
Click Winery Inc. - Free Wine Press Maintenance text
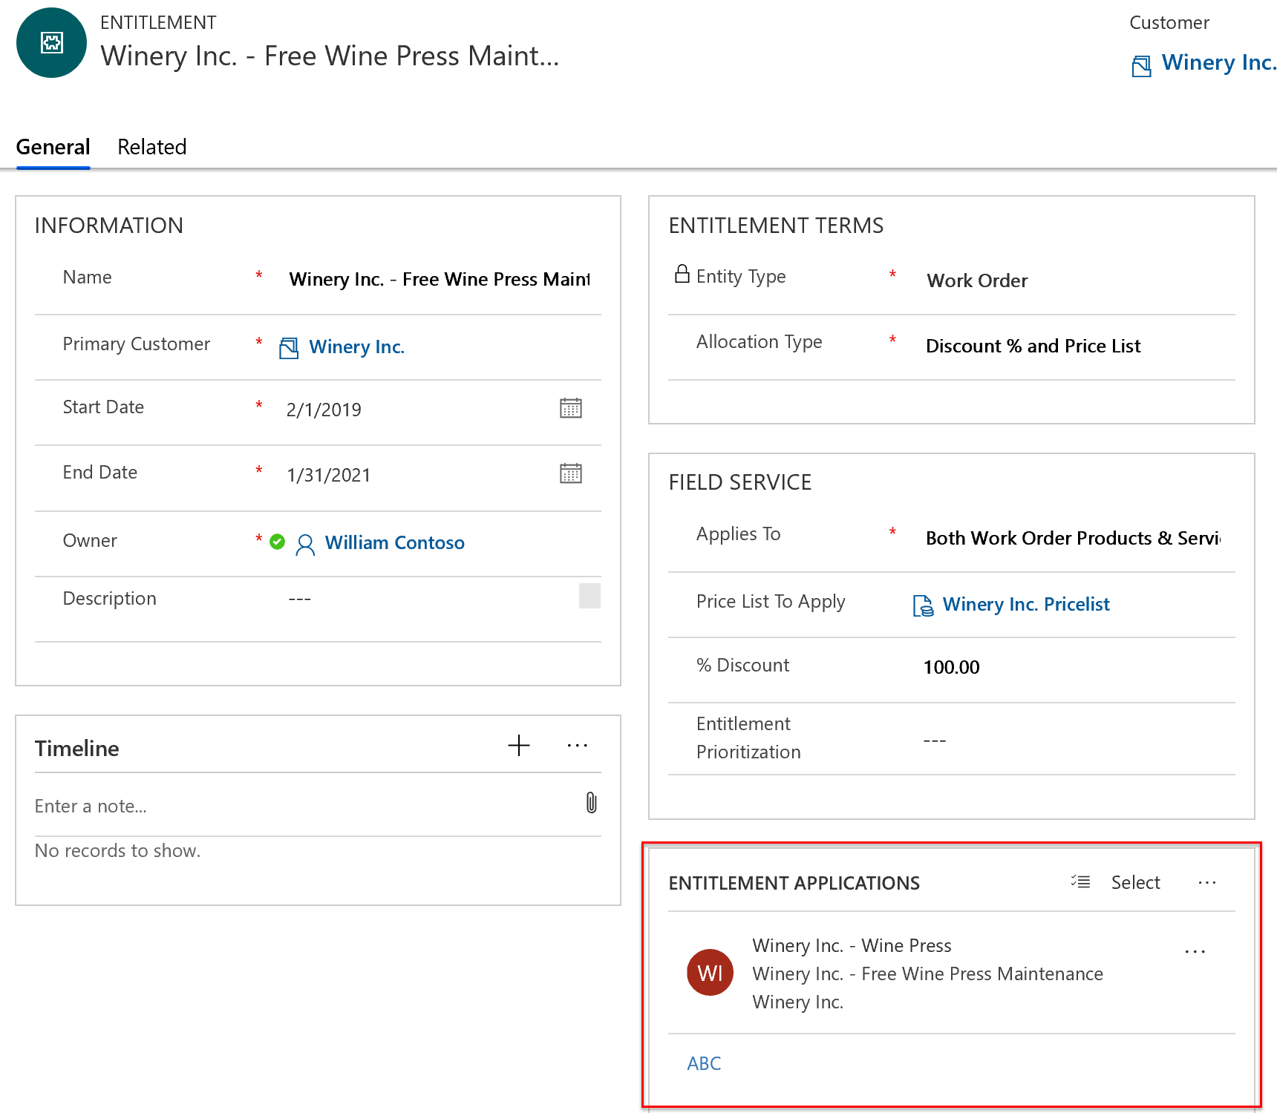point(928,974)
